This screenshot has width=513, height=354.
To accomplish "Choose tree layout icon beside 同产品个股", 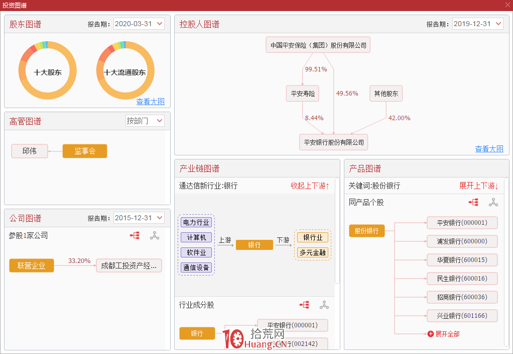I will coord(473,202).
